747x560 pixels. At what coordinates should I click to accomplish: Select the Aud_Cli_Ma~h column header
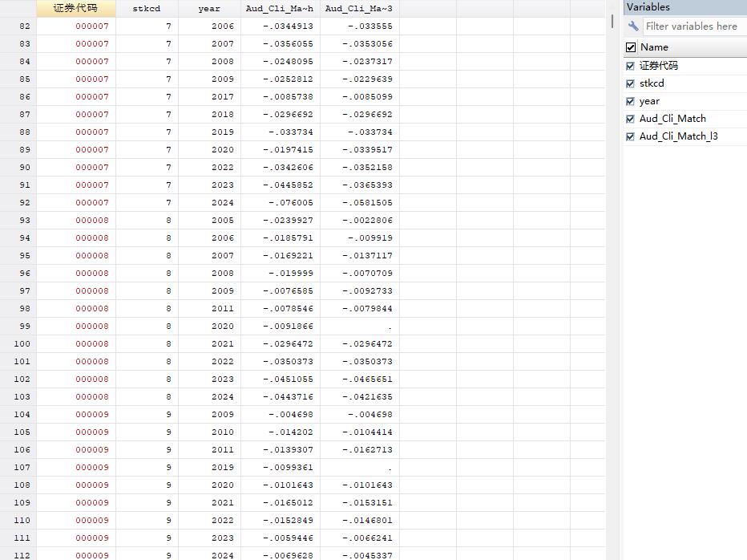[281, 9]
